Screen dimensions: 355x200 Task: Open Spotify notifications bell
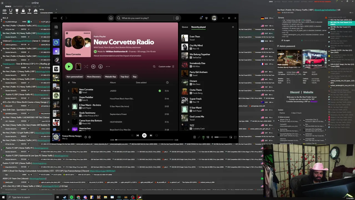(x=201, y=18)
